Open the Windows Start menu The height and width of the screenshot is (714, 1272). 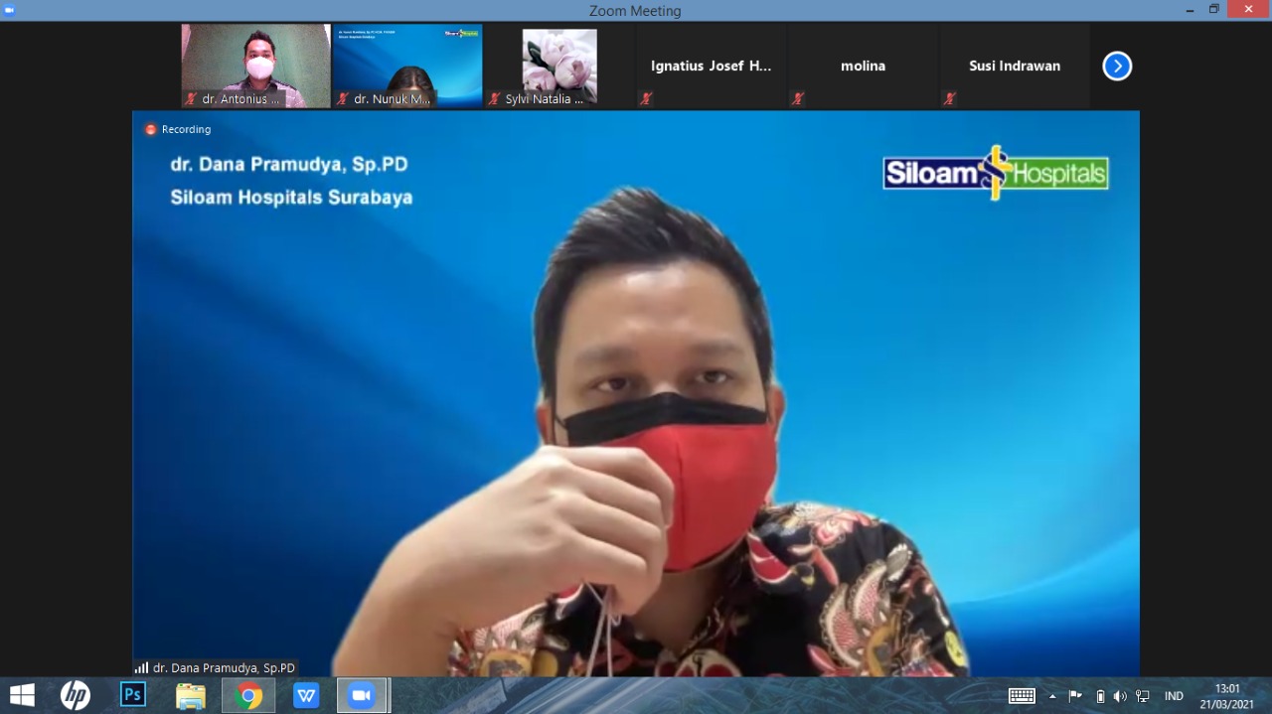(x=22, y=695)
